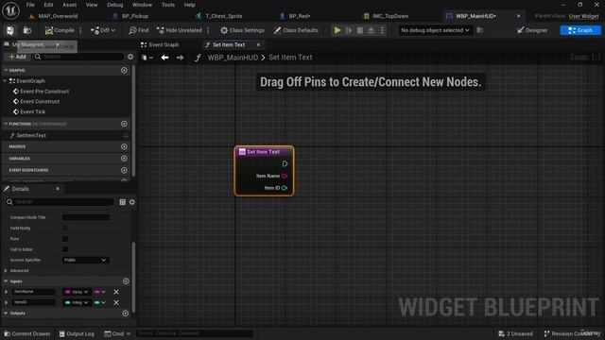
Task: Add new variable with plus icon
Action: coord(124,159)
